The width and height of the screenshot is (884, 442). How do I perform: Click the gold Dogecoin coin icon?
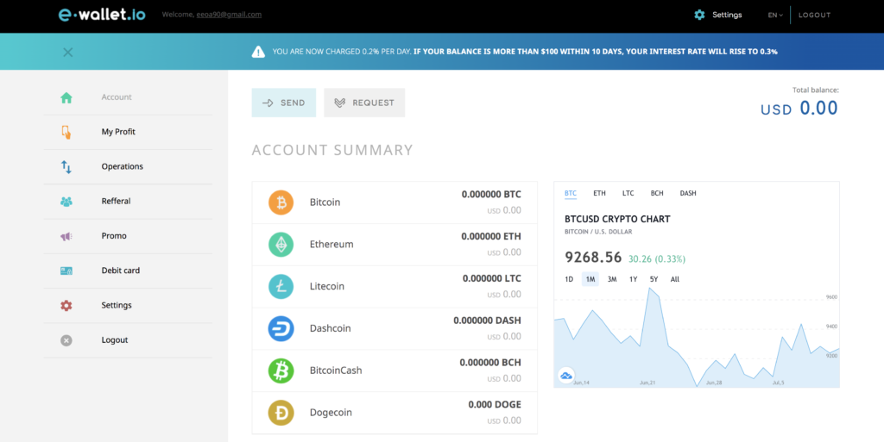[x=281, y=413]
